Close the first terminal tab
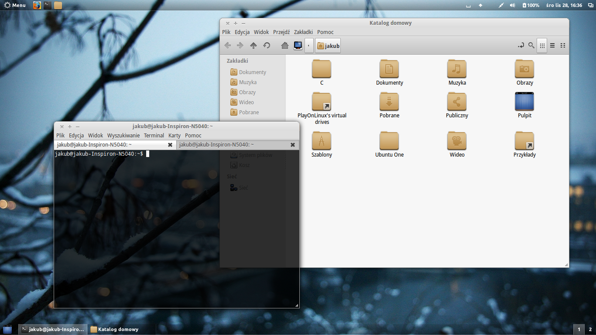The image size is (596, 335). point(170,145)
